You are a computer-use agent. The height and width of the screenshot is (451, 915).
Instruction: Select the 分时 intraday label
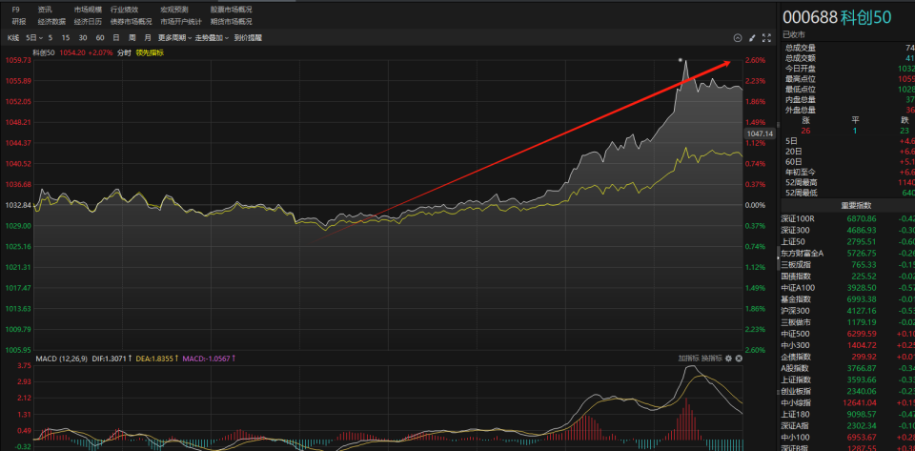tap(124, 52)
